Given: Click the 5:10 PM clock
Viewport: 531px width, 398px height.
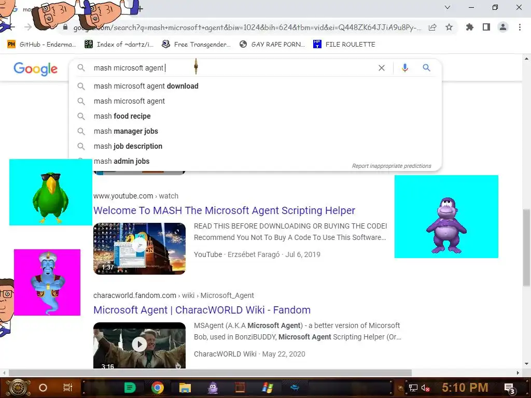Looking at the screenshot, I should pos(465,388).
